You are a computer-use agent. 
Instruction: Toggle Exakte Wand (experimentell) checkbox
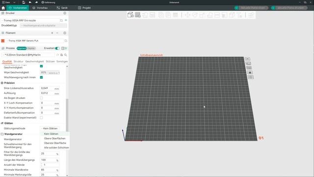[41, 118]
